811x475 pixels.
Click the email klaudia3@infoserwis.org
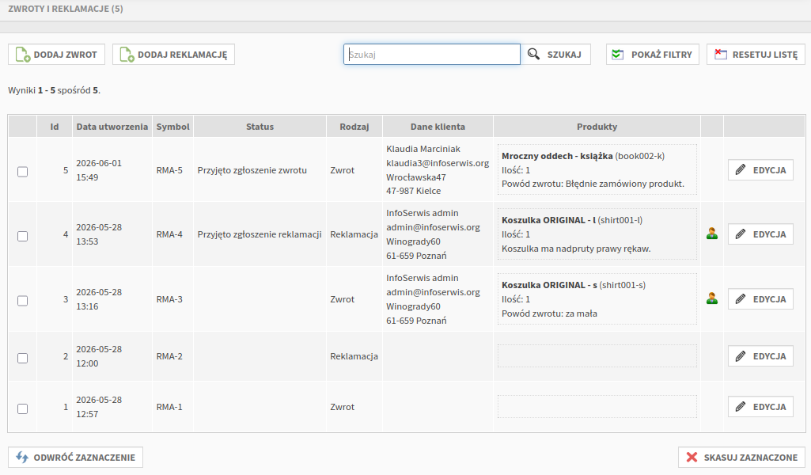(x=438, y=163)
